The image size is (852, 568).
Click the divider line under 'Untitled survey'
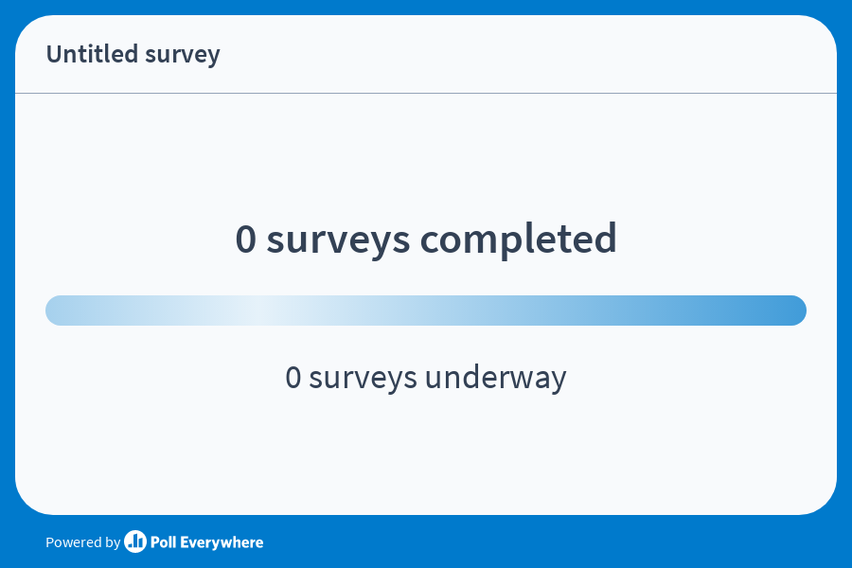pyautogui.click(x=426, y=93)
